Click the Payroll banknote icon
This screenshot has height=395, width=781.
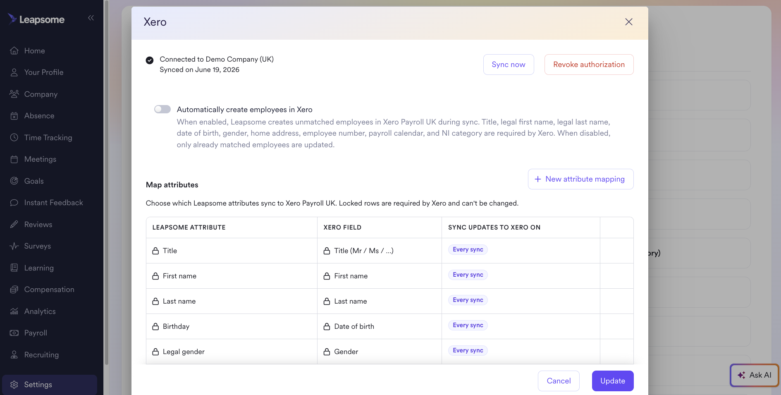click(x=14, y=333)
